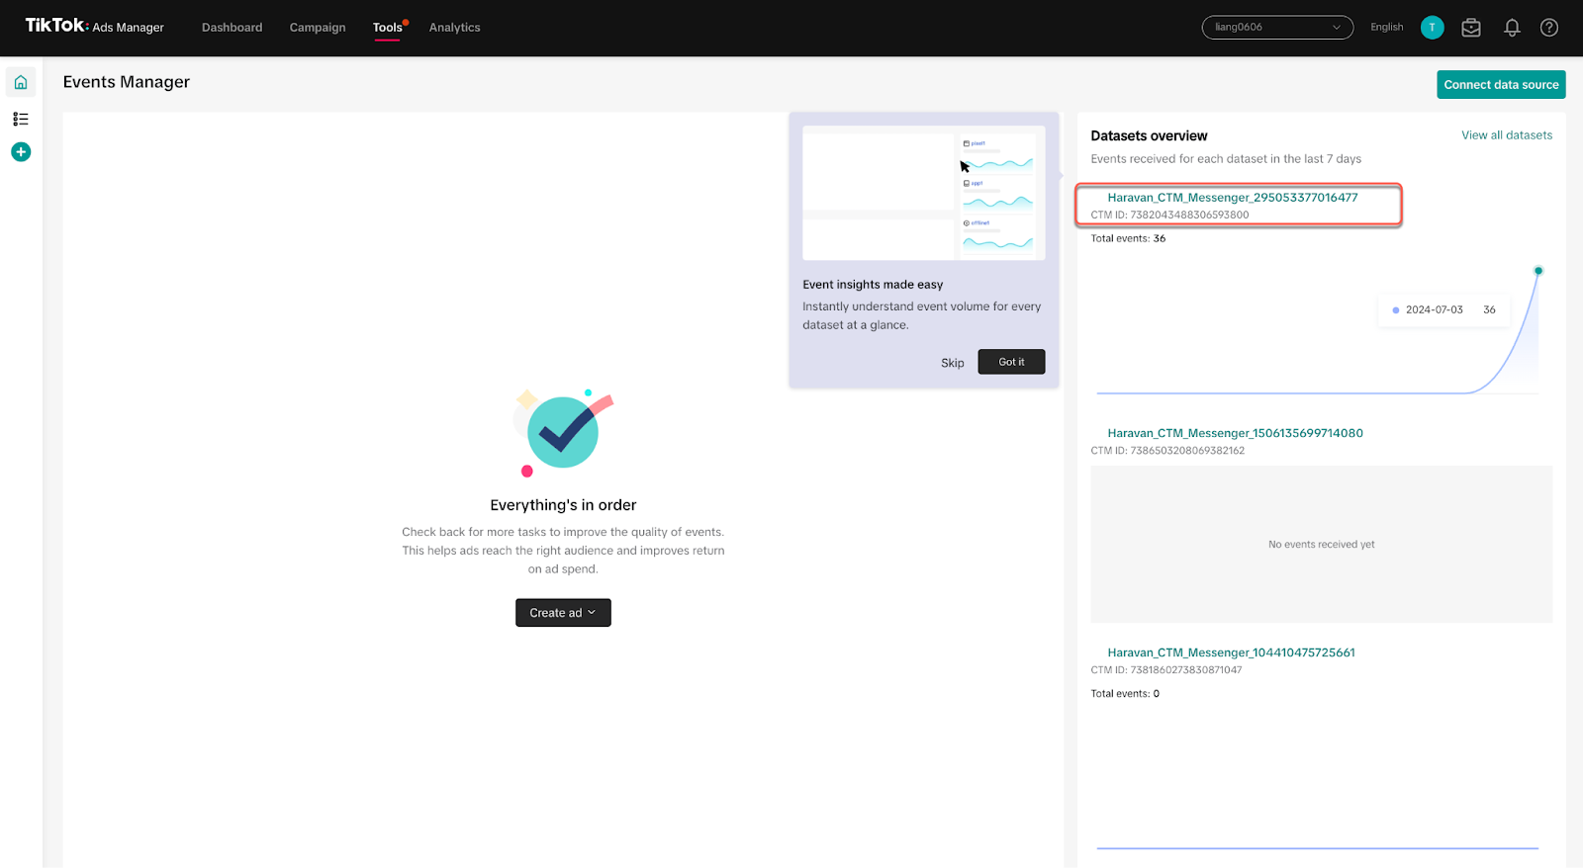Click the event insights preview thumbnail

point(924,193)
